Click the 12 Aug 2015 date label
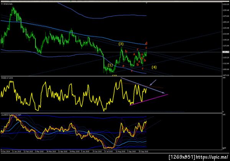This screenshot has height=161, width=230. (x=120, y=151)
